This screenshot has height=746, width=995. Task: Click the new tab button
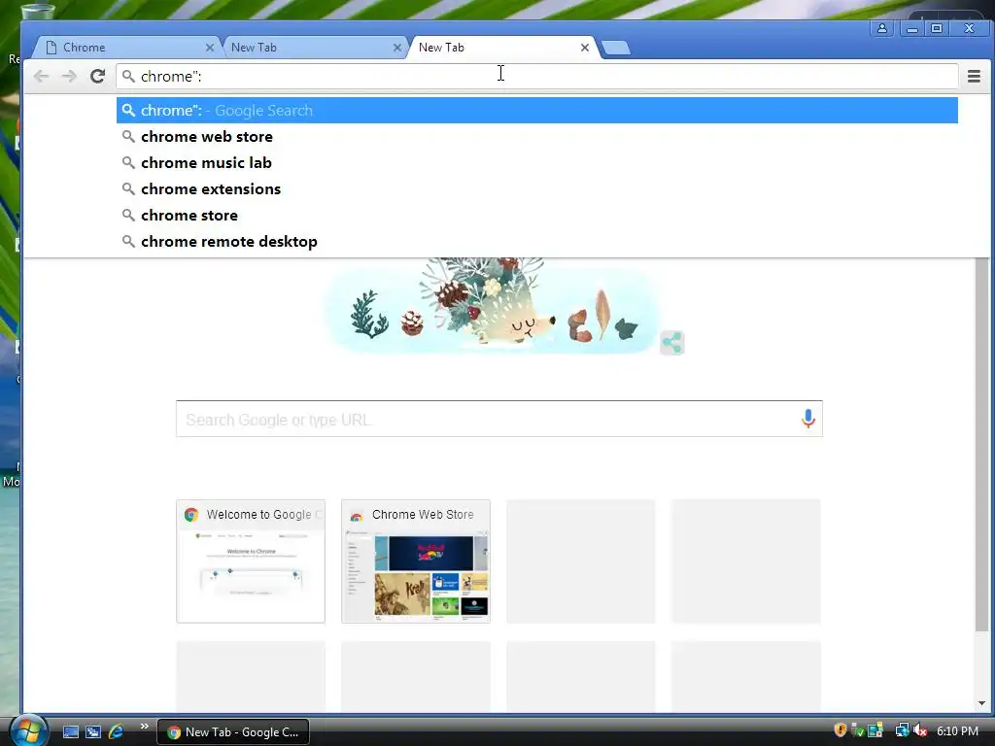[615, 47]
